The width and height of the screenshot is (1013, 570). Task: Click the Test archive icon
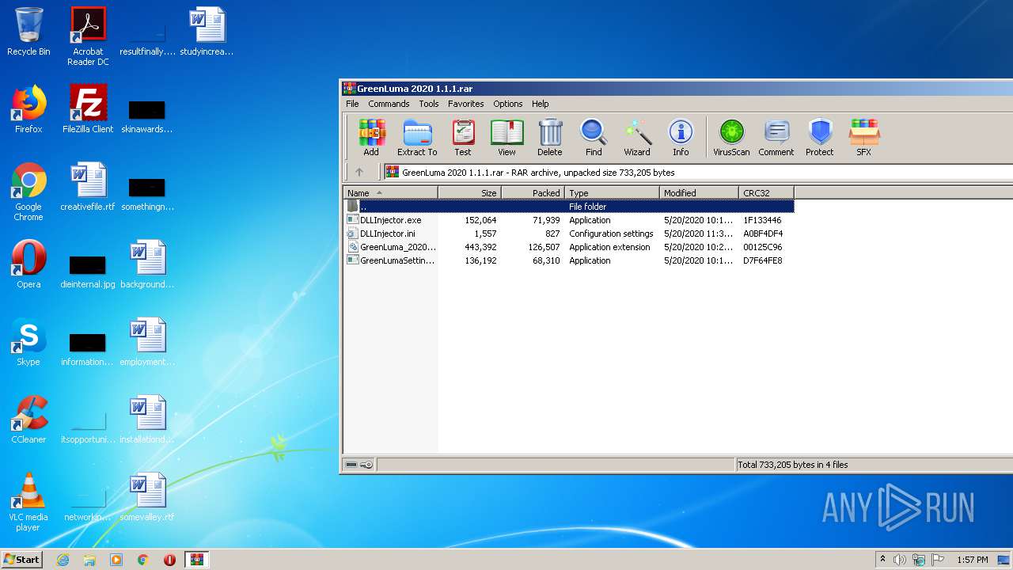click(463, 137)
